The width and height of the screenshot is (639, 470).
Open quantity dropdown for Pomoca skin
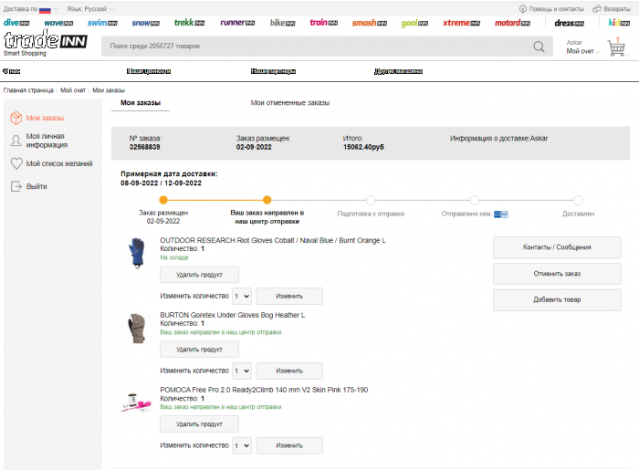click(242, 445)
